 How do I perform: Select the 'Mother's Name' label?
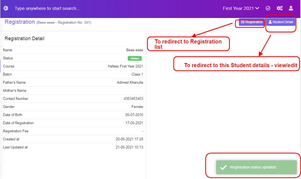click(15, 91)
